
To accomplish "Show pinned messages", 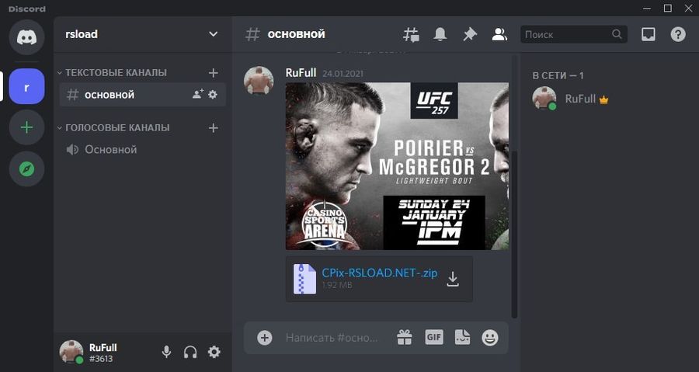I will pyautogui.click(x=470, y=35).
